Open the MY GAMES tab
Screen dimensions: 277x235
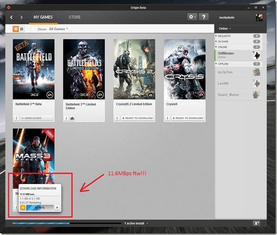(43, 17)
